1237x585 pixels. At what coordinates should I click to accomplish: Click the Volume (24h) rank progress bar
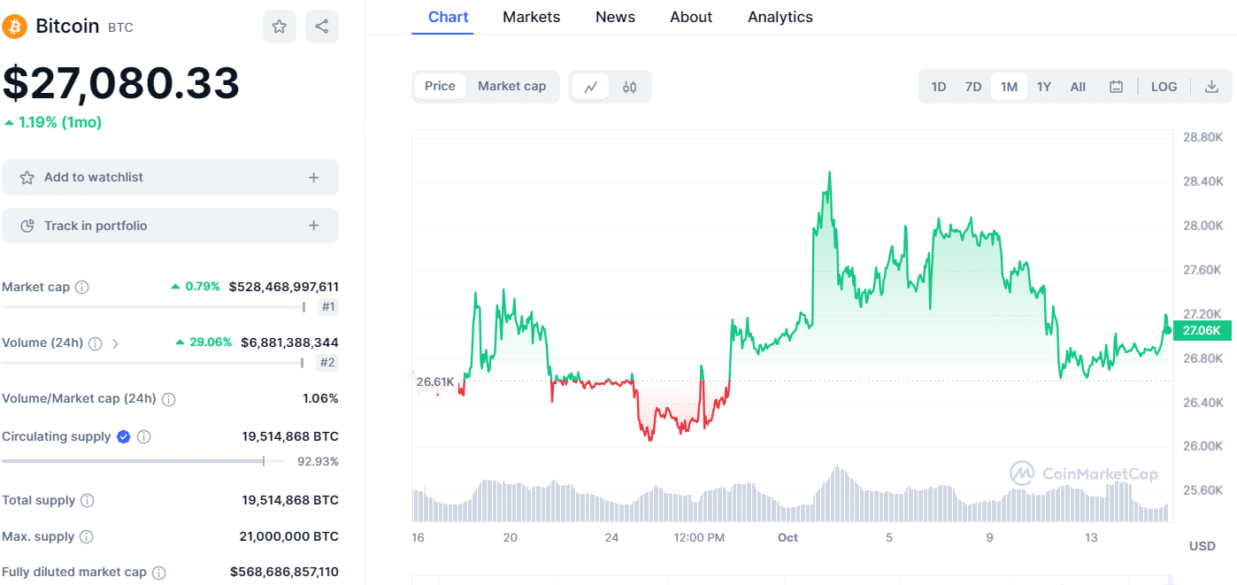click(x=153, y=362)
